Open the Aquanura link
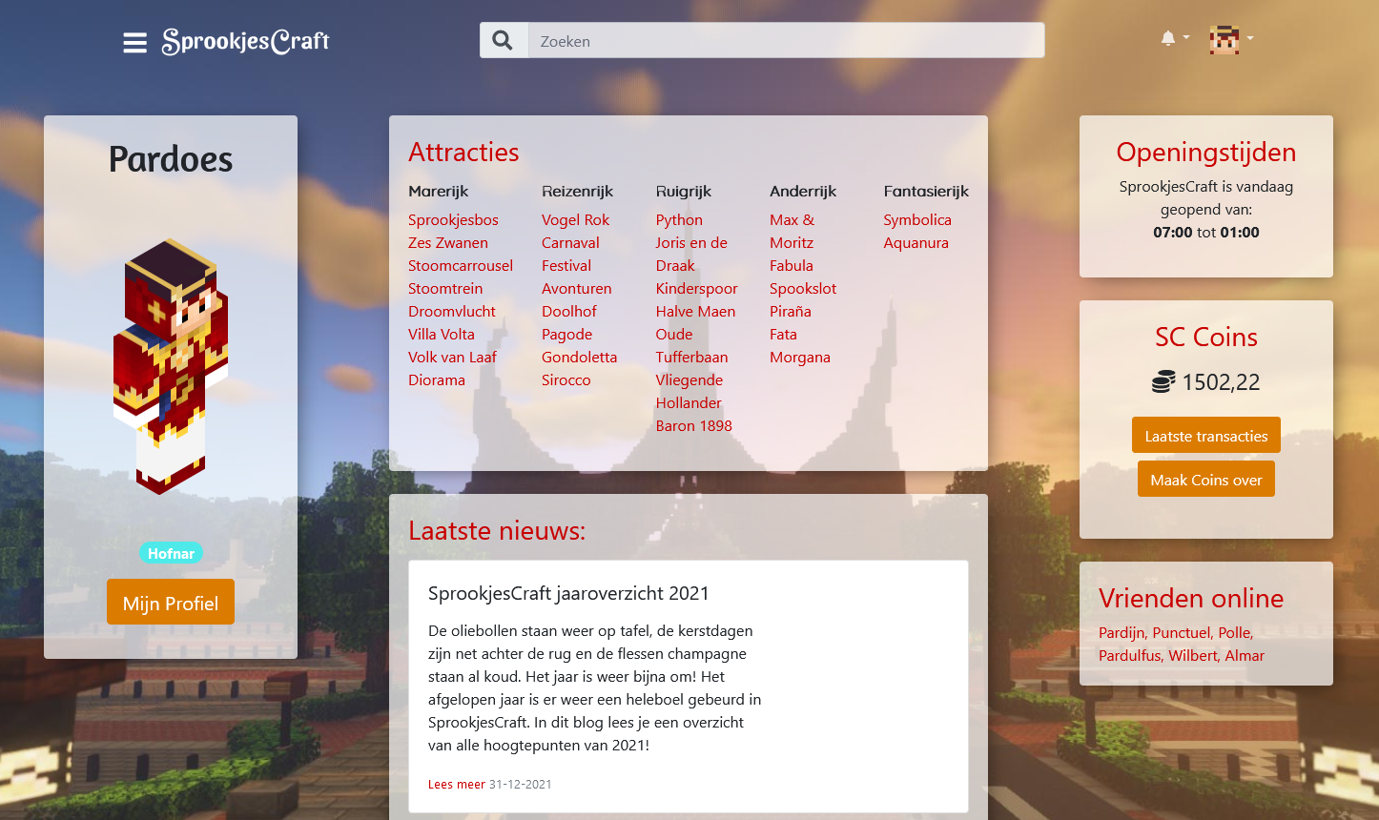 (916, 242)
